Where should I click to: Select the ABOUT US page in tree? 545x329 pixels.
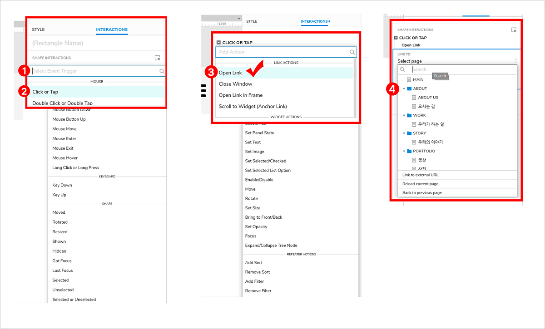(x=428, y=98)
